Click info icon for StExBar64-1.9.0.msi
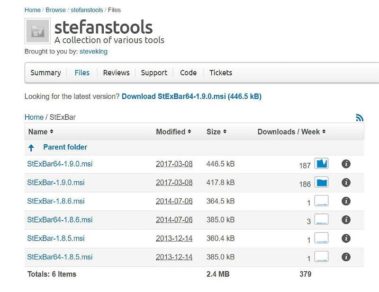The image size is (379, 292). [346, 164]
